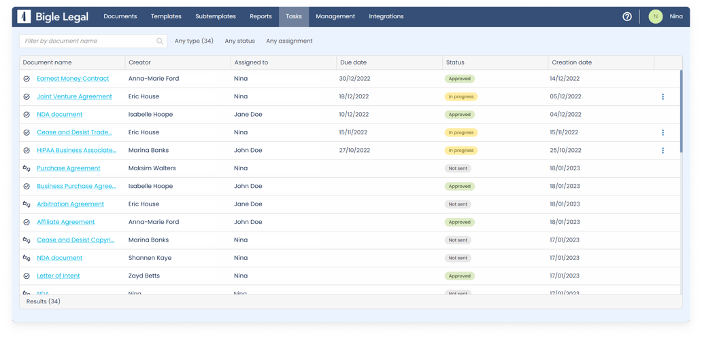Go to the Integrations section

pyautogui.click(x=386, y=16)
